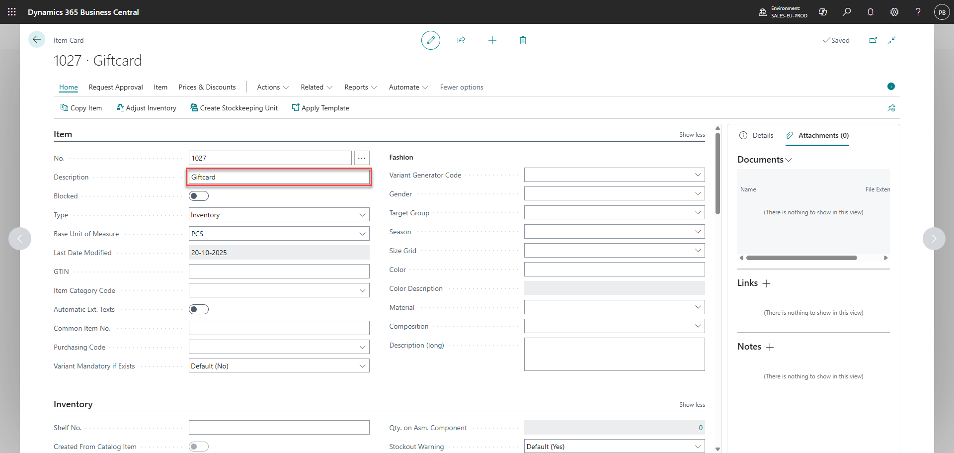Viewport: 954px width, 453px height.
Task: Open the No. field ellipsis button
Action: tap(362, 158)
